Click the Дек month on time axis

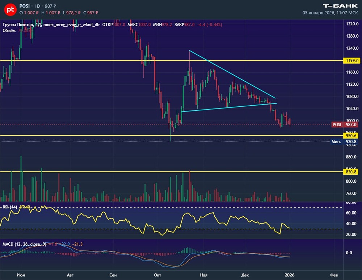(245, 275)
